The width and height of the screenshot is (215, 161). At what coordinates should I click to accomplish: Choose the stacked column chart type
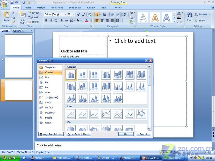83,75
